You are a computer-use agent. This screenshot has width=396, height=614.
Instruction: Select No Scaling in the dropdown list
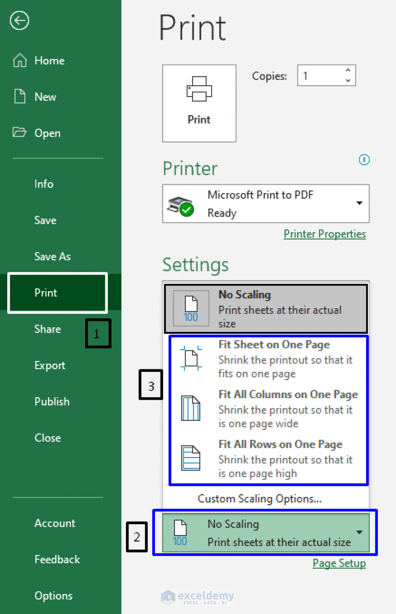click(265, 309)
